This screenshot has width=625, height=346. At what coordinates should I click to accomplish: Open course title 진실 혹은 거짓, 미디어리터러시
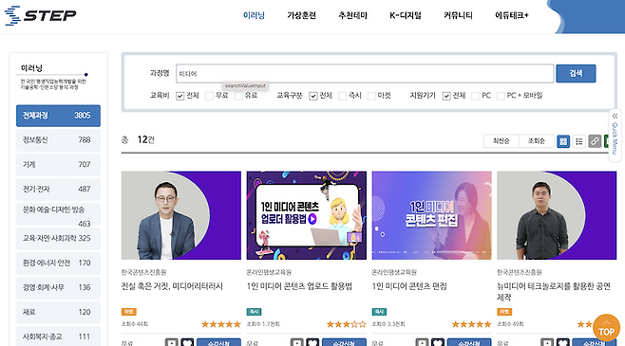tap(172, 286)
